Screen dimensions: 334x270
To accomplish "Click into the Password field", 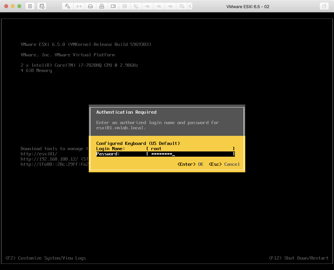I will click(190, 154).
